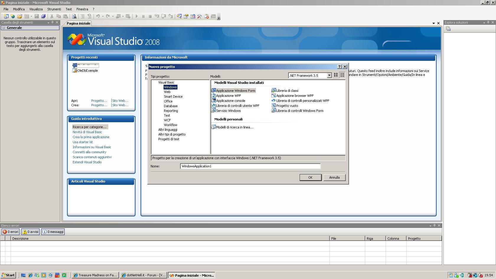Click Properties icon in Esplora soluzioni panel
This screenshot has width=496, height=279.
coord(448,29)
